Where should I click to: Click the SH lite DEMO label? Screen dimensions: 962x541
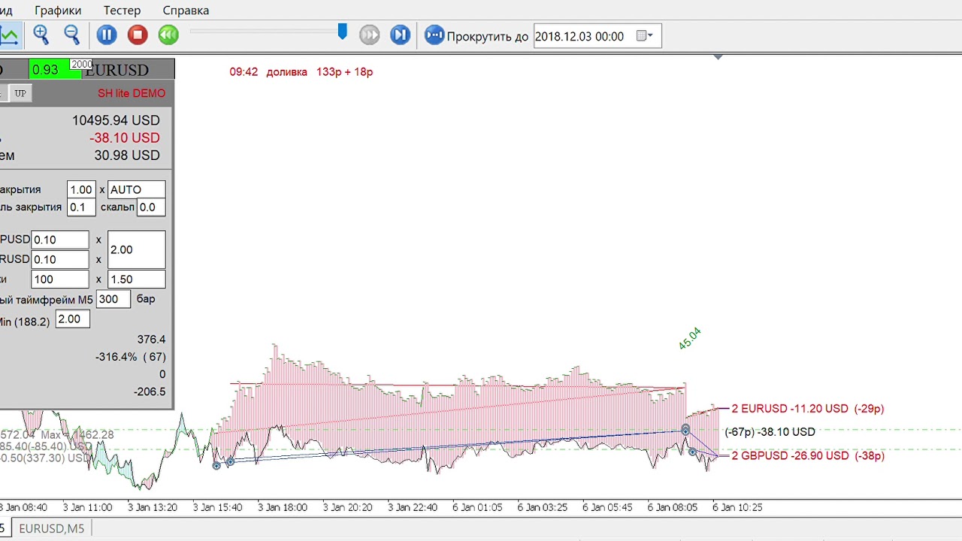pos(132,94)
